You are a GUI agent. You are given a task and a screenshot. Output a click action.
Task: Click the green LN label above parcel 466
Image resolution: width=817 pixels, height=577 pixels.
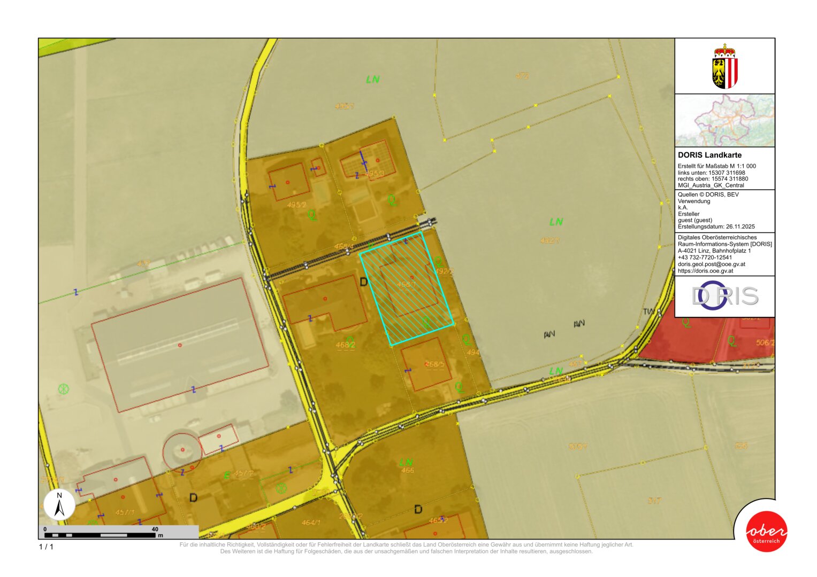[x=406, y=462]
